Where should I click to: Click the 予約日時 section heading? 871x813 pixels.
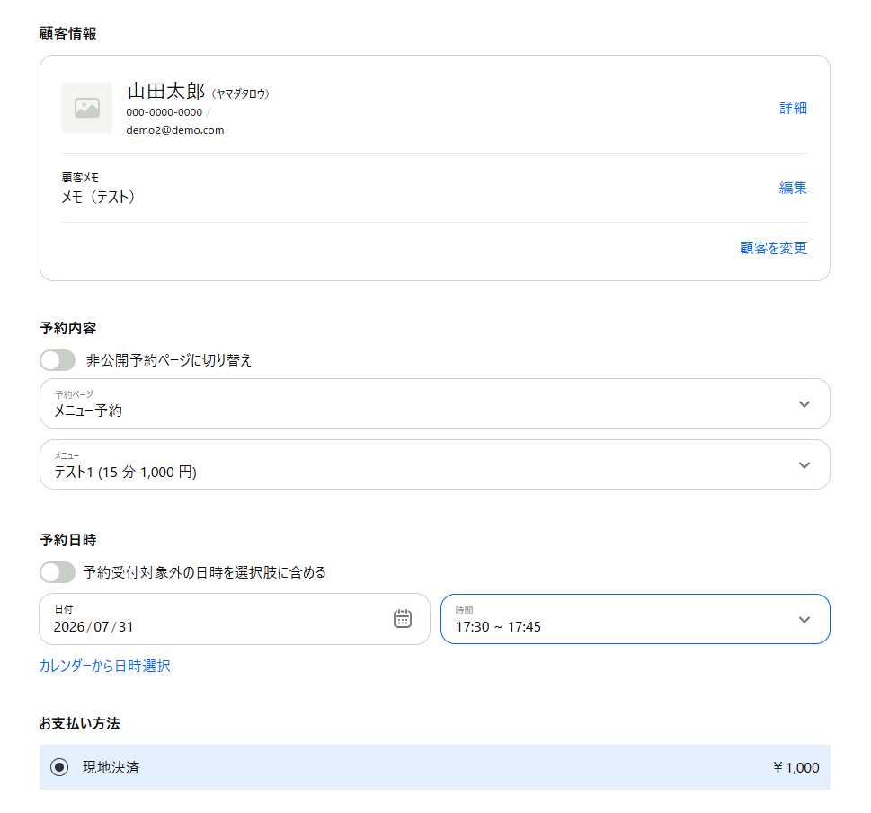click(x=67, y=540)
